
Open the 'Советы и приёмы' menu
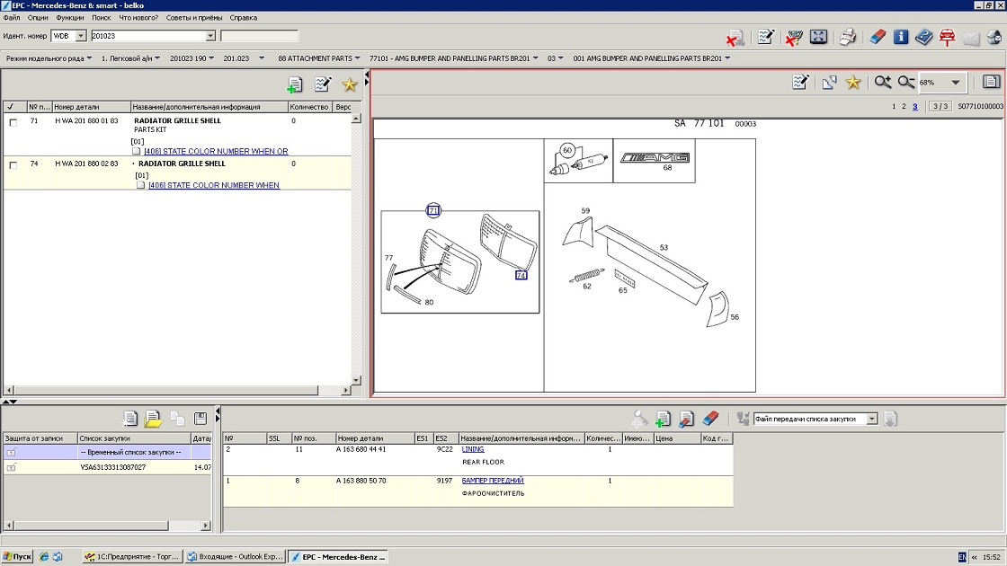point(194,18)
